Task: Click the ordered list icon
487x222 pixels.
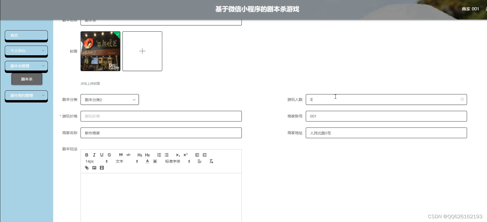Action: [x=159, y=155]
